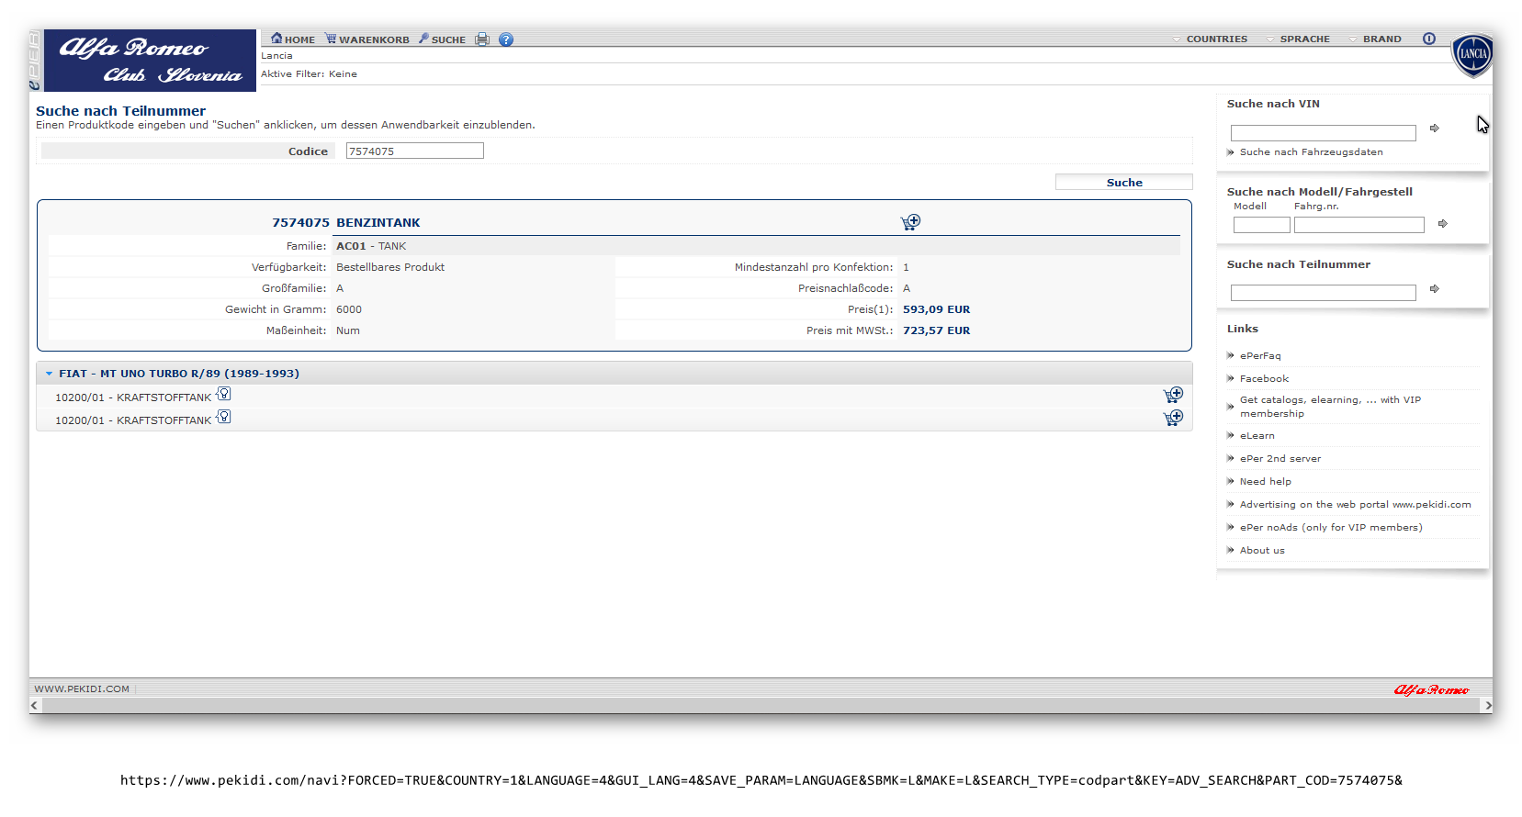1522x817 pixels.
Task: Click the printer icon in the toolbar
Action: 481,39
